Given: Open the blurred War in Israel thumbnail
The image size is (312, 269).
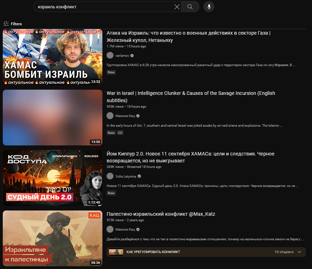Looking at the screenshot, I should tap(53, 117).
